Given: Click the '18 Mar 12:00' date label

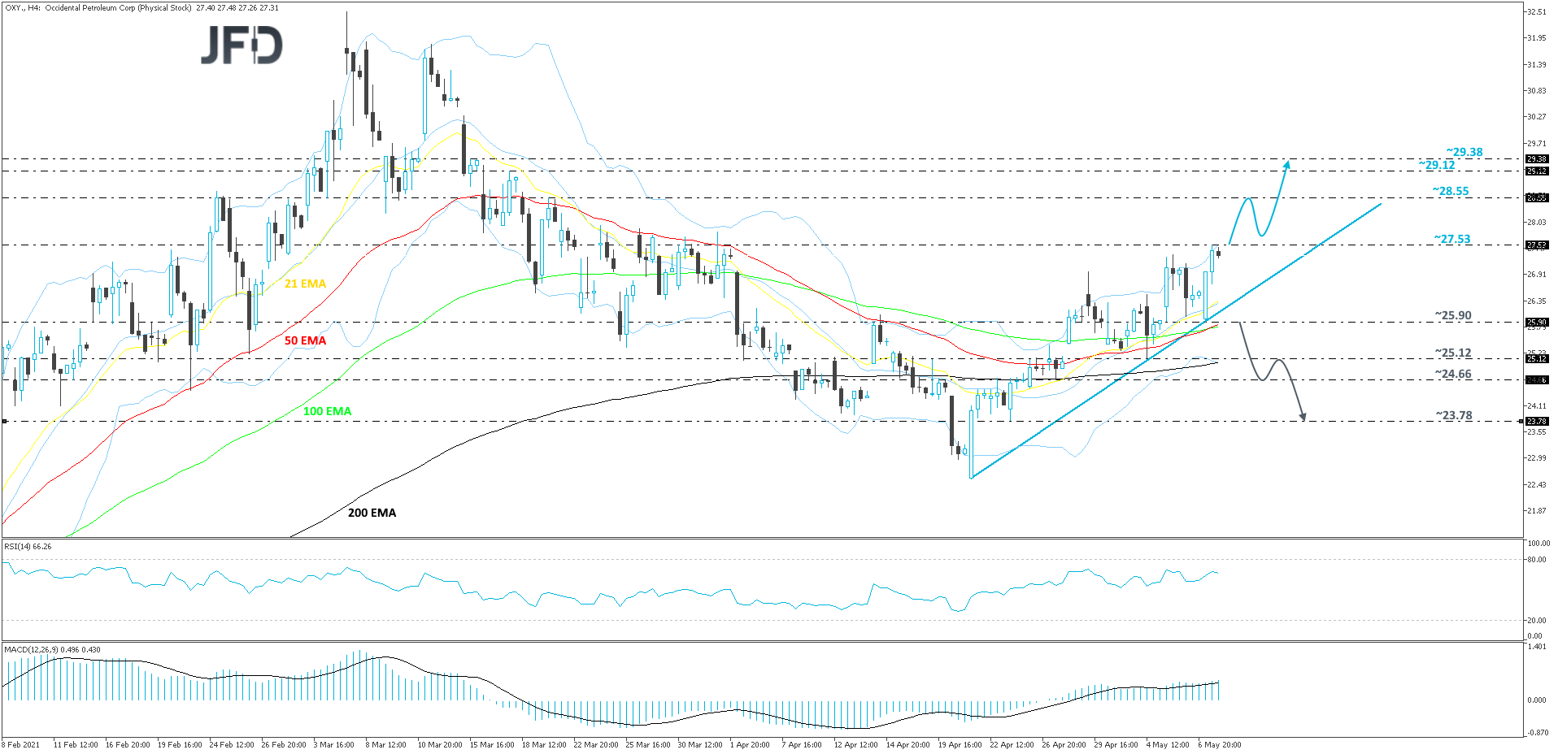Looking at the screenshot, I should [544, 744].
